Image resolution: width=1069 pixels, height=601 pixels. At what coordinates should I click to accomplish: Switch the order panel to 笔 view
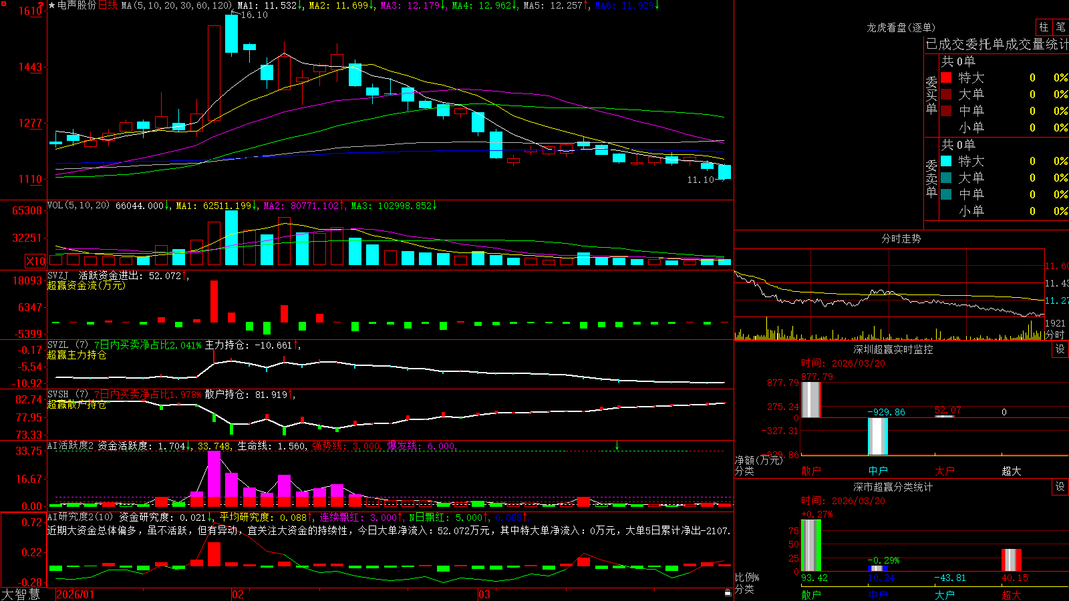click(1061, 27)
